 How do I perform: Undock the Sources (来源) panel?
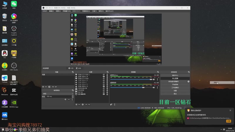[x=108, y=72]
